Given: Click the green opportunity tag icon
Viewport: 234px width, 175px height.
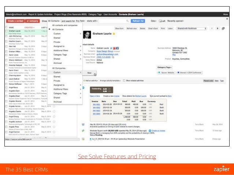Looking at the screenshot, I should pyautogui.click(x=83, y=131).
